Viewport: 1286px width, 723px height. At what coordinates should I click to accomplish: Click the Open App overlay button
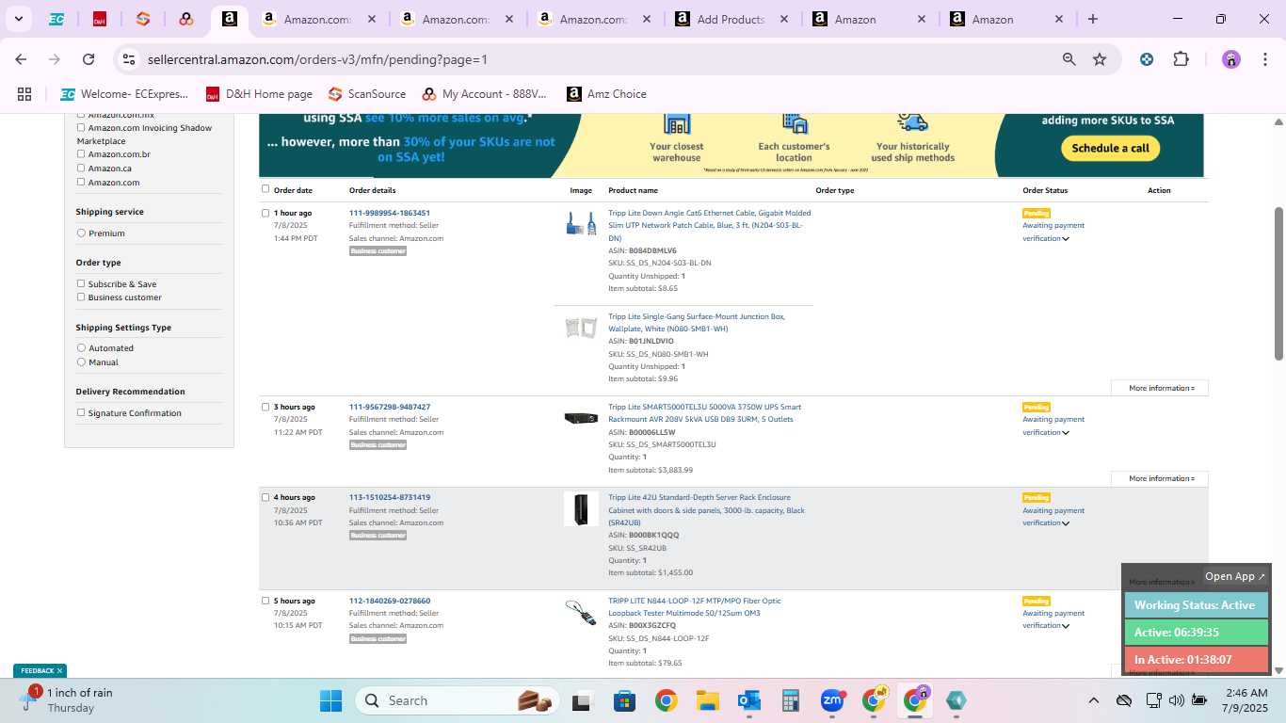point(1235,576)
